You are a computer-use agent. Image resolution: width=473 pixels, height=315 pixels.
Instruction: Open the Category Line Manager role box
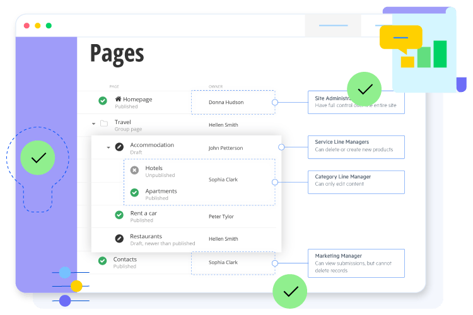(356, 181)
